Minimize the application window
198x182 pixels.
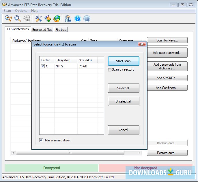click(174, 5)
